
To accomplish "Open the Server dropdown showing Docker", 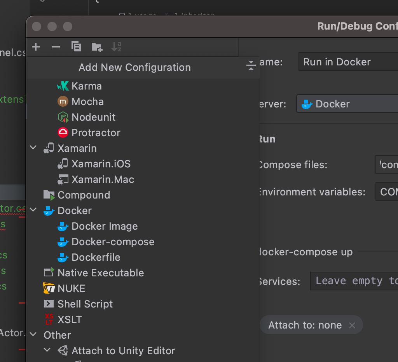I will [347, 104].
